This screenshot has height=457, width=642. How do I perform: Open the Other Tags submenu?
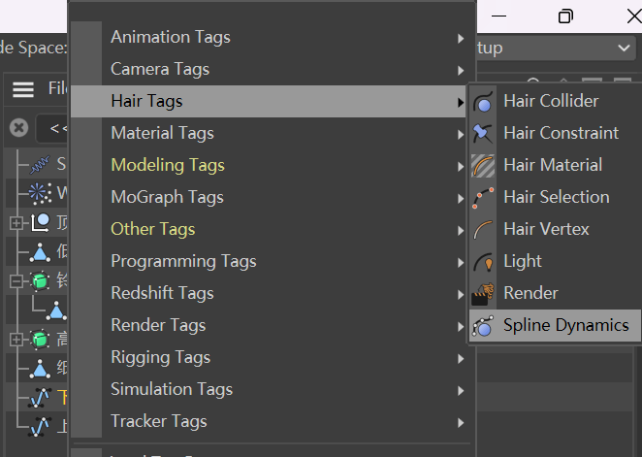click(269, 229)
